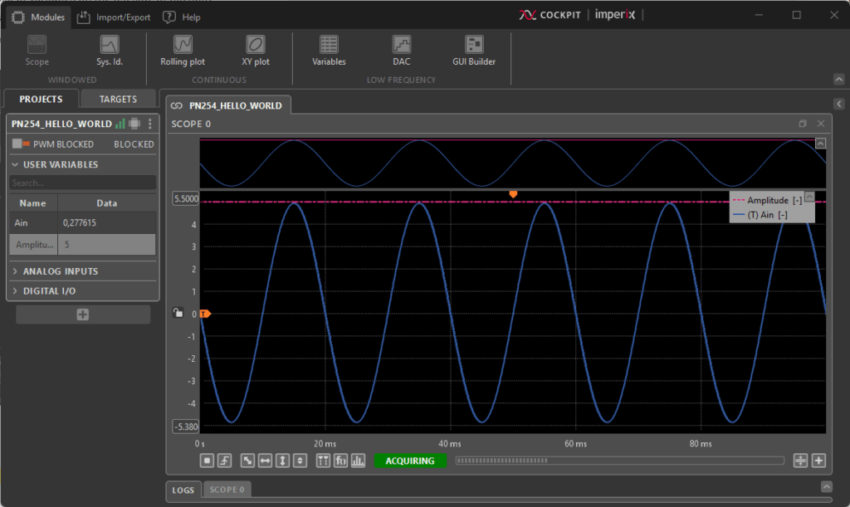Click the acquisition progress bar
This screenshot has height=507, width=850.
tap(618, 461)
